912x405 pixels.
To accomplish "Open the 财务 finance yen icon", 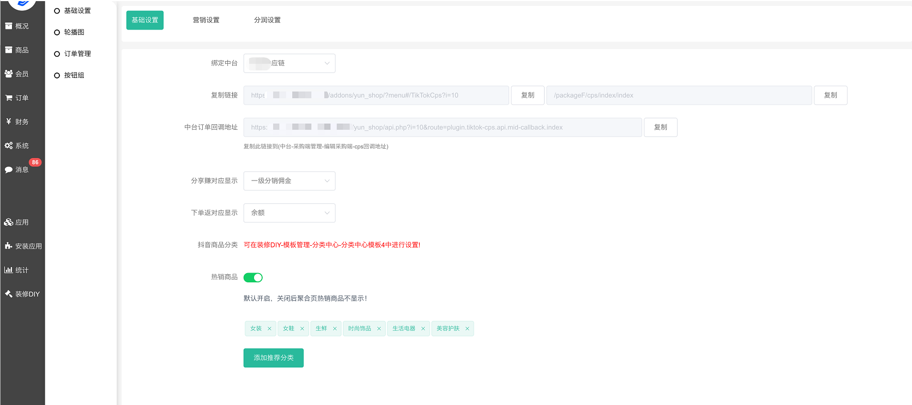I will (x=9, y=122).
